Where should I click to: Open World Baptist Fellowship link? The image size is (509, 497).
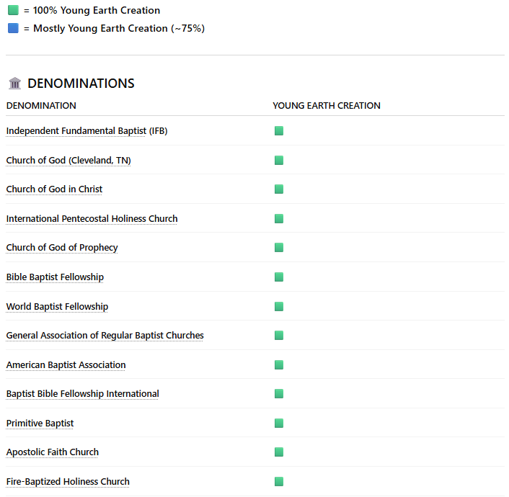point(57,307)
